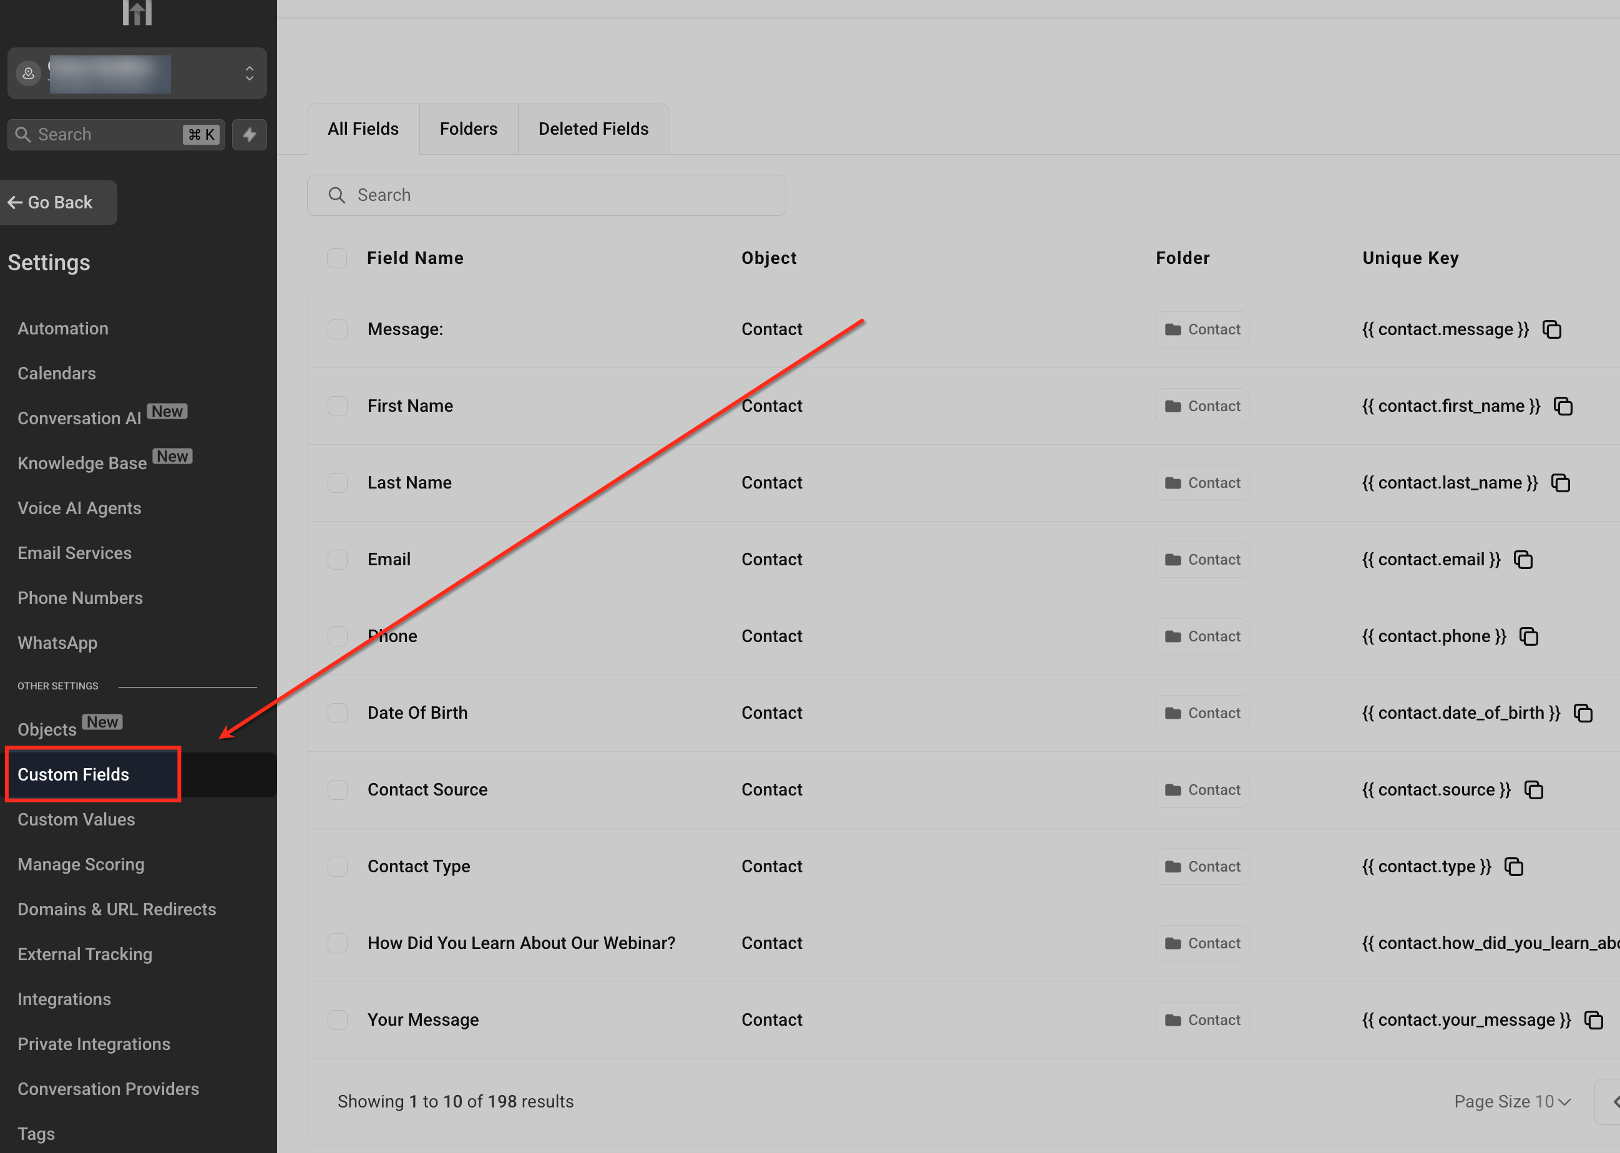Copy the contact.message unique key
1620x1153 pixels.
[1552, 329]
